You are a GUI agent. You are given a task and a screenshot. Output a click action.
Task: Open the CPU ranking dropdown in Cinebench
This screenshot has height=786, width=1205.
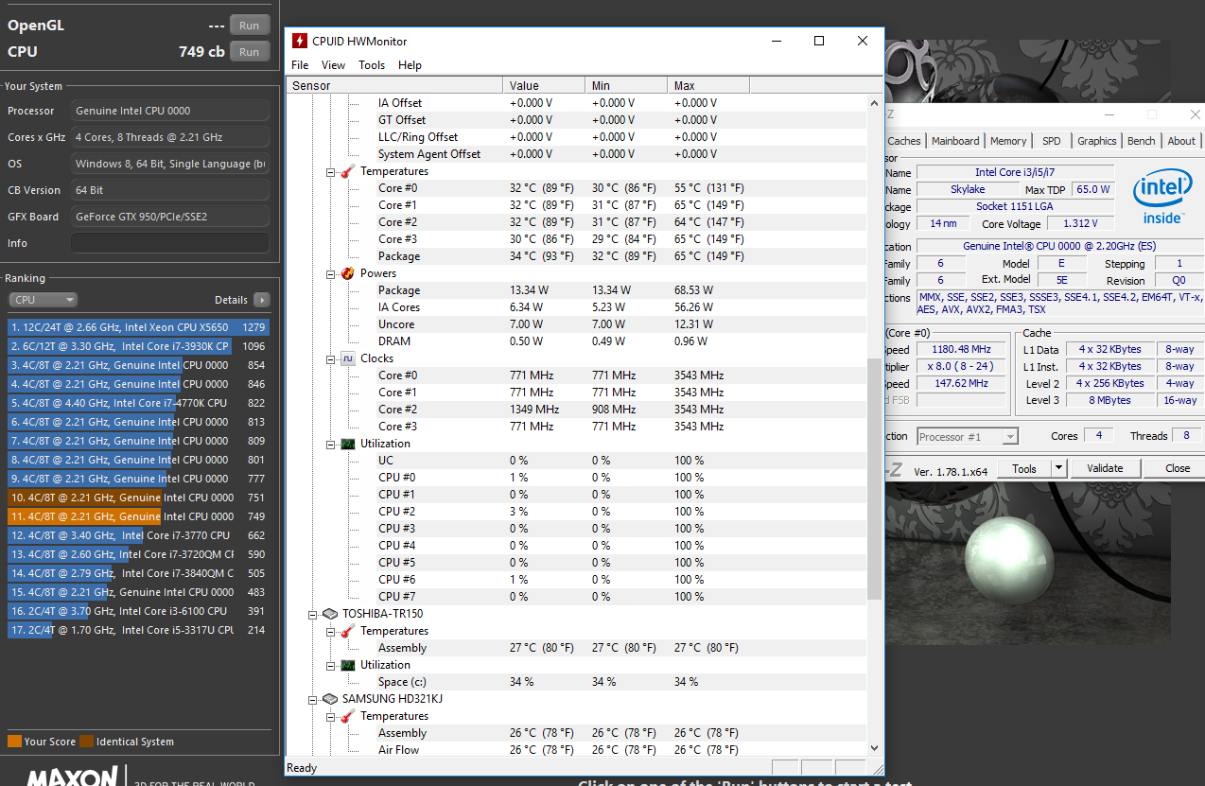pyautogui.click(x=44, y=300)
